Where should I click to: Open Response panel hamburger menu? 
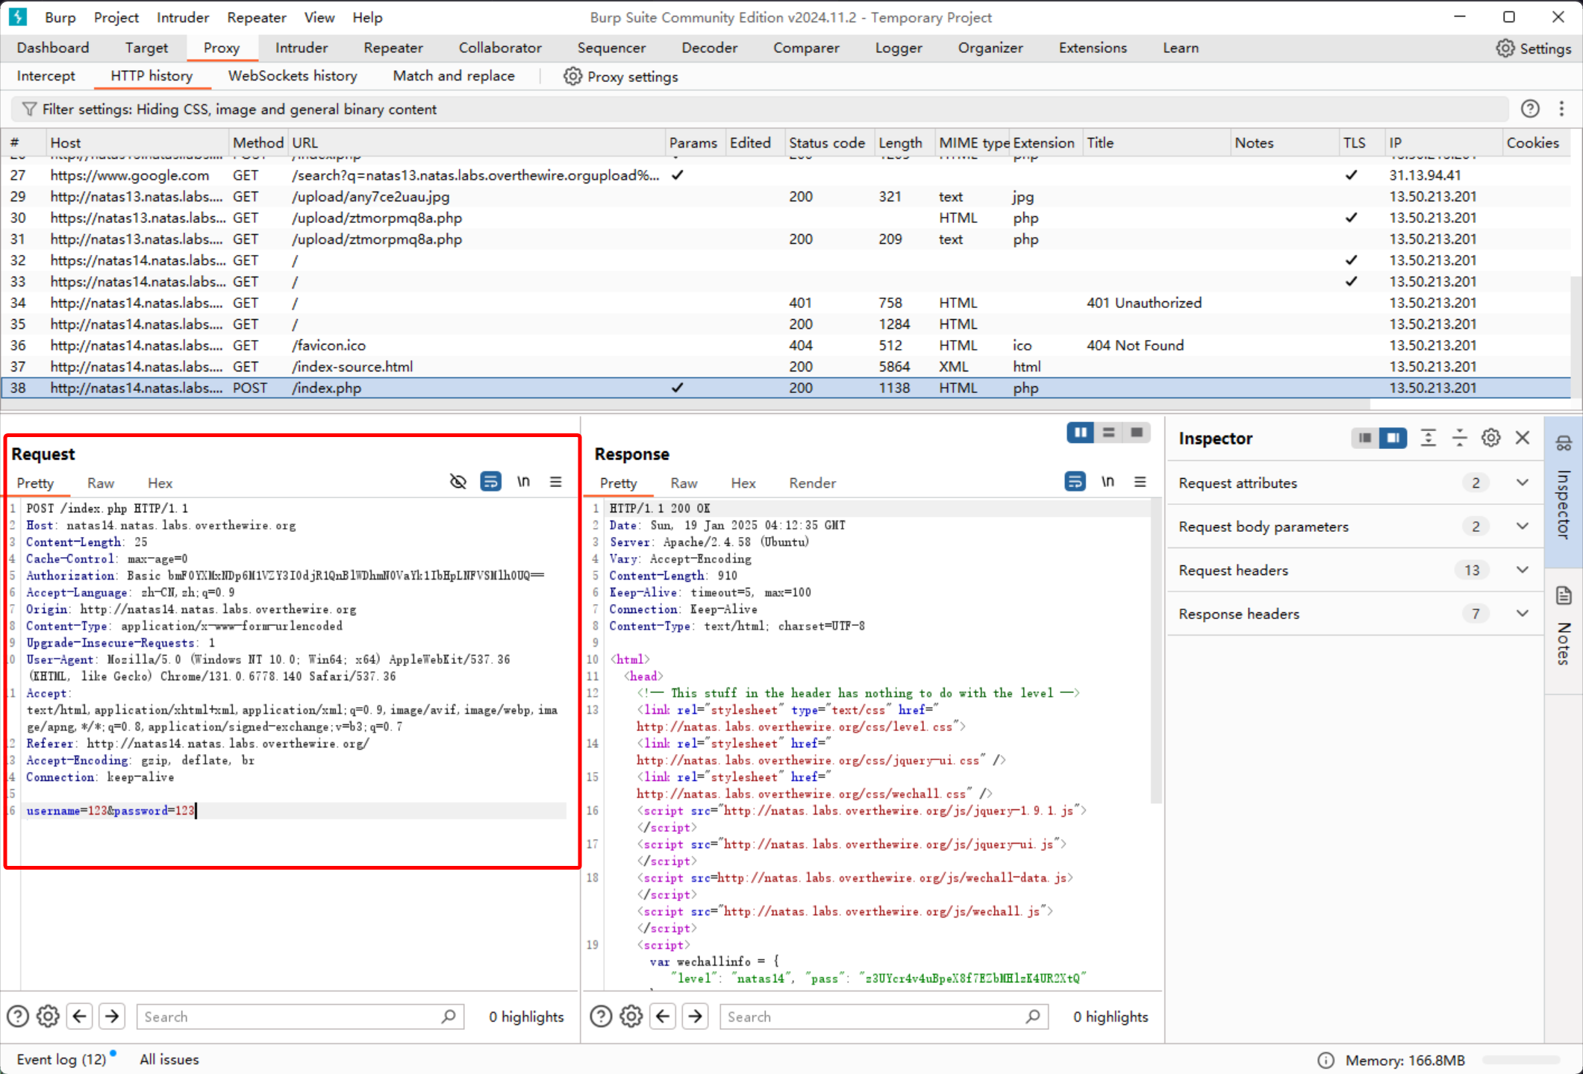tap(1140, 482)
